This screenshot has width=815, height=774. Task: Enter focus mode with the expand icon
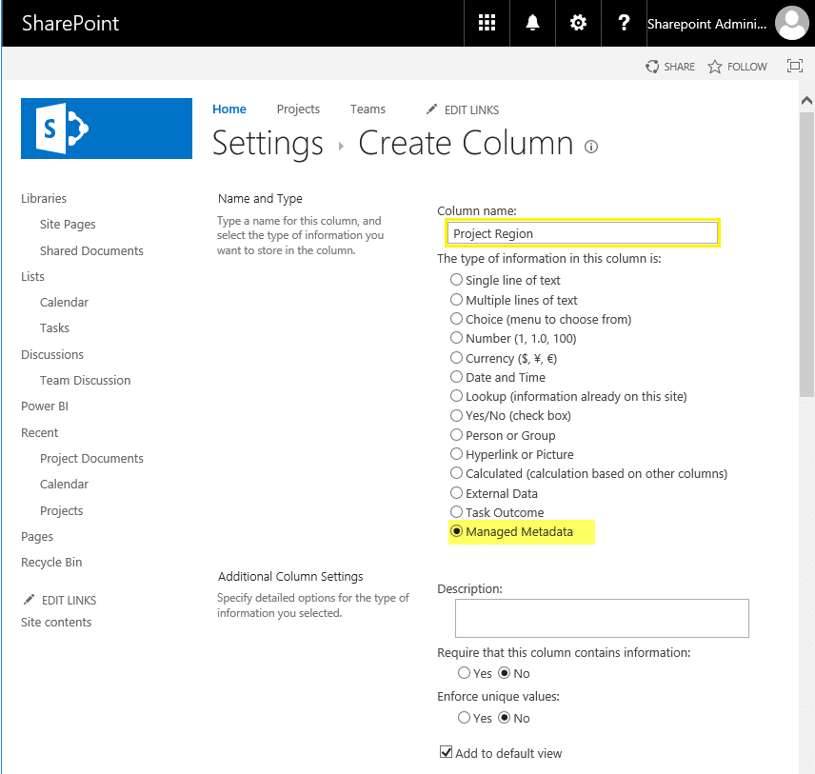pyautogui.click(x=795, y=66)
